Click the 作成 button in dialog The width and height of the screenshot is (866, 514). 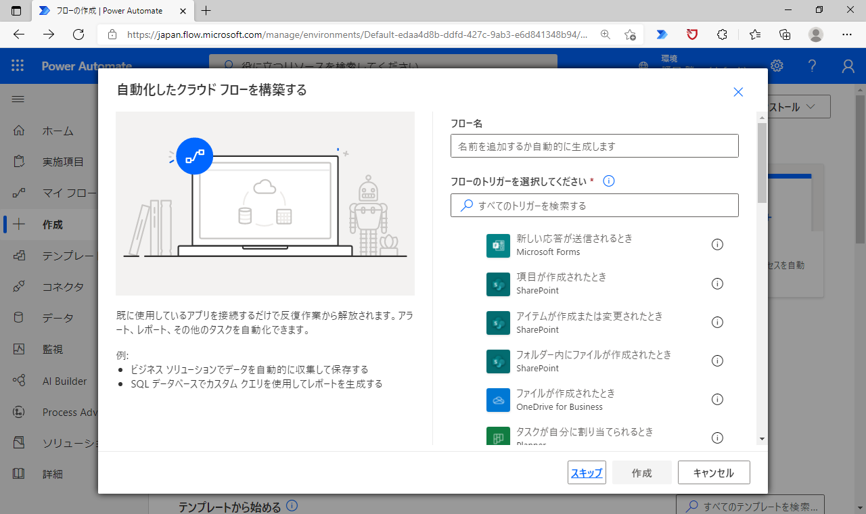(x=642, y=473)
